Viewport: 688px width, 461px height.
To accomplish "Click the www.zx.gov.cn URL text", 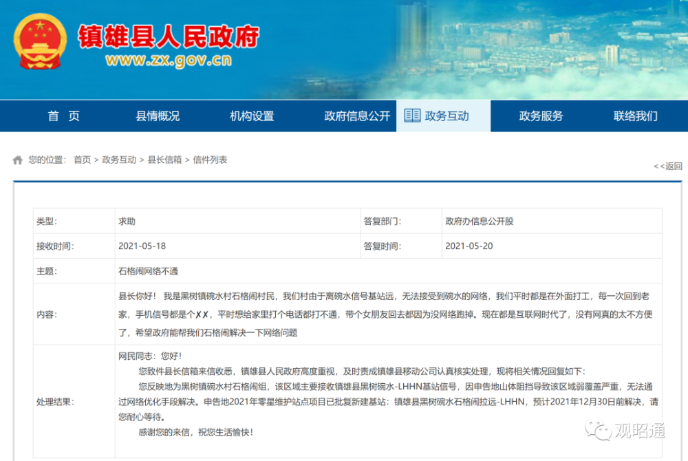I will coord(169,60).
